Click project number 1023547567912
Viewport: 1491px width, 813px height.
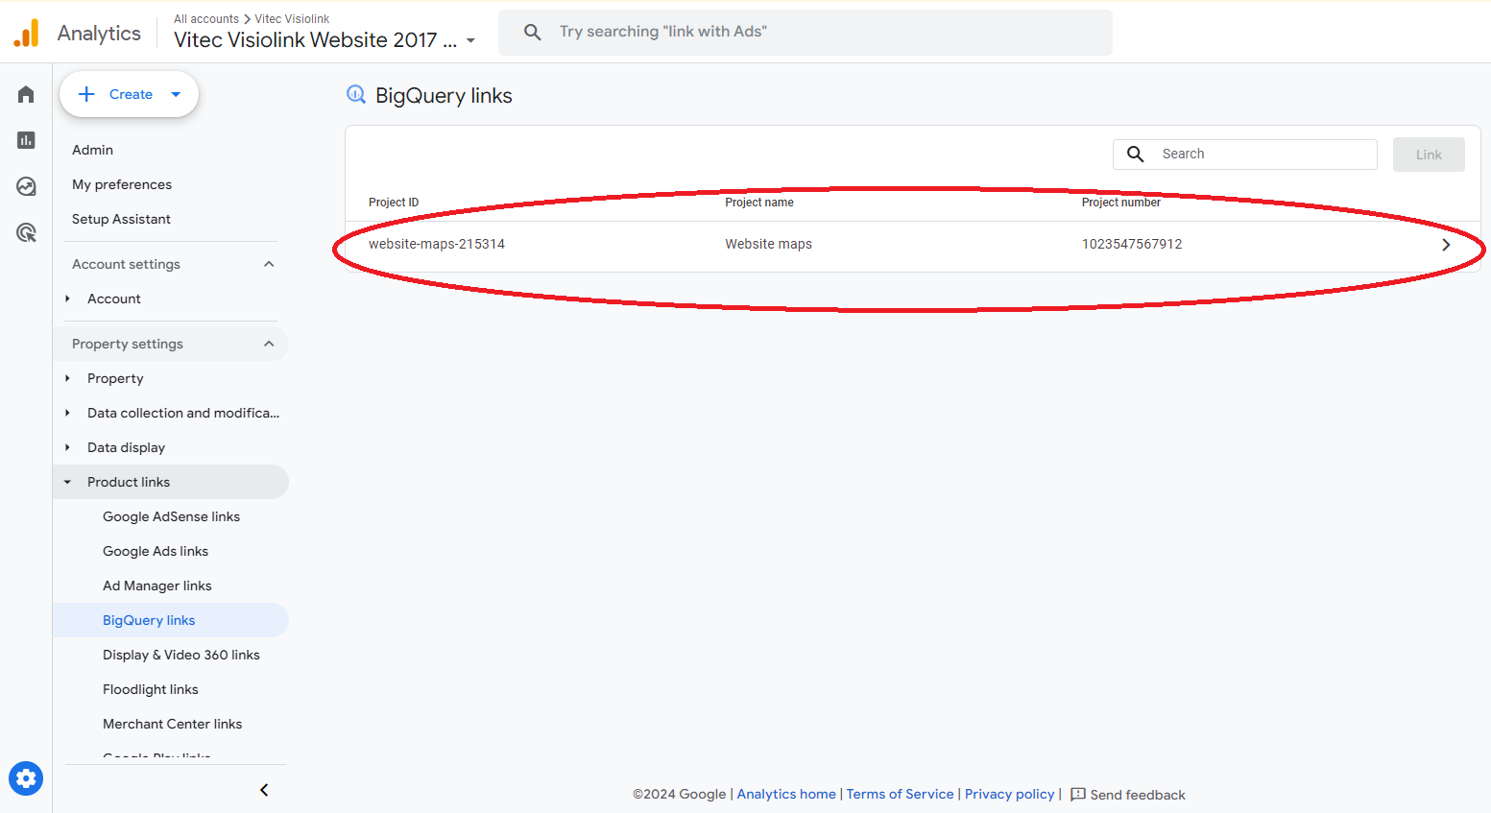pos(1132,244)
